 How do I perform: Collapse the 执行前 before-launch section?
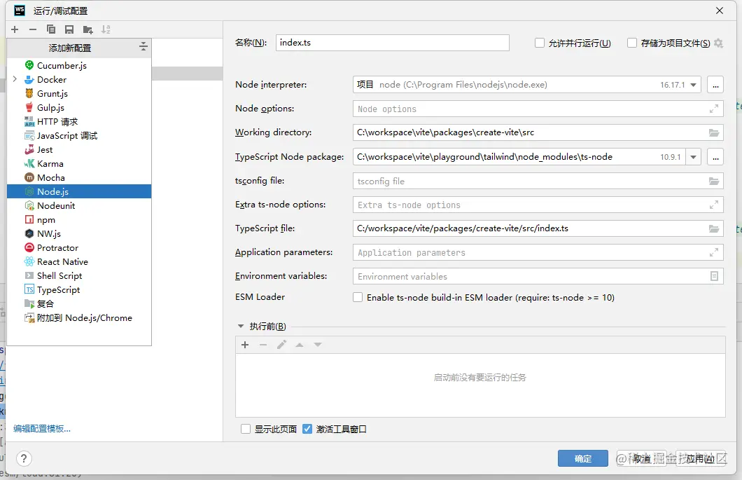[240, 326]
